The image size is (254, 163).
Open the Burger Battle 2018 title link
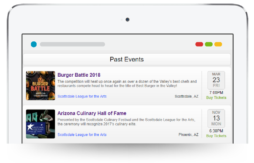79,75
